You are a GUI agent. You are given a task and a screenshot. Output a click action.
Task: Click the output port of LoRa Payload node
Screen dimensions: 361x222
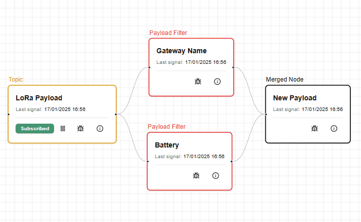(x=116, y=114)
